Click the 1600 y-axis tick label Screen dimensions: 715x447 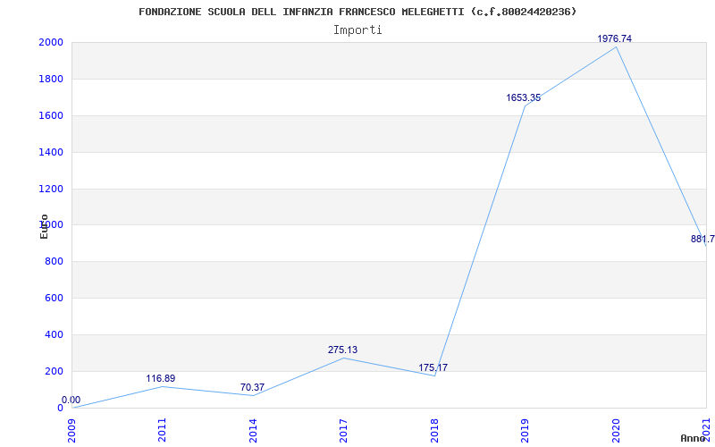coord(51,116)
